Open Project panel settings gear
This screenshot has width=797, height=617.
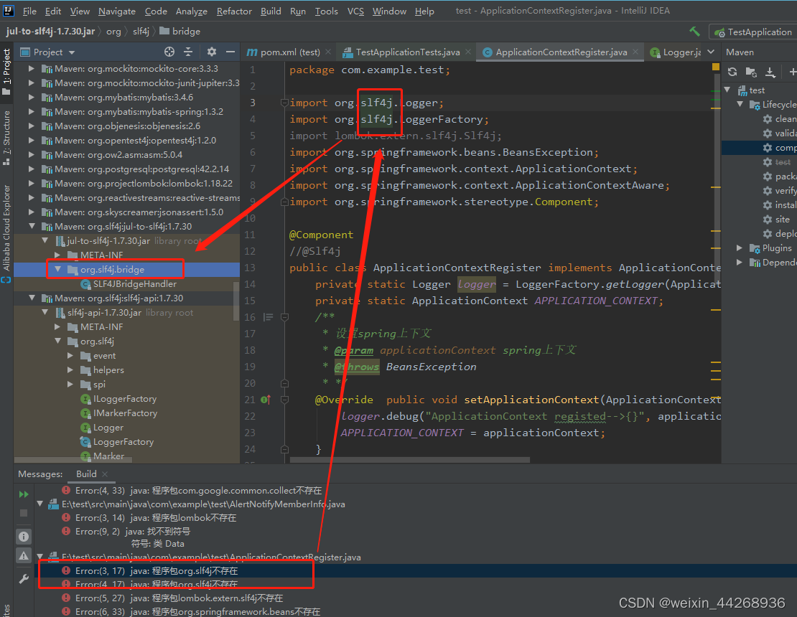point(211,52)
